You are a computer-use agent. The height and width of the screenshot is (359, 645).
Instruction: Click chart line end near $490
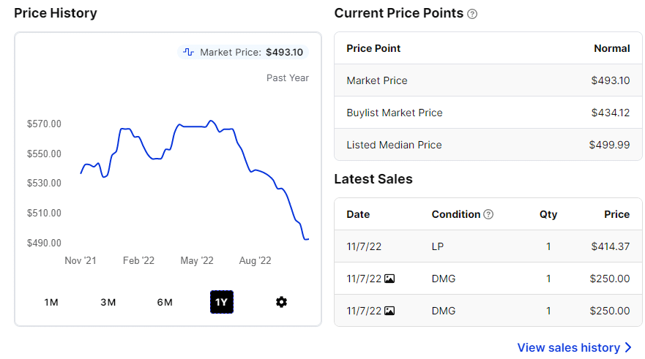point(306,239)
